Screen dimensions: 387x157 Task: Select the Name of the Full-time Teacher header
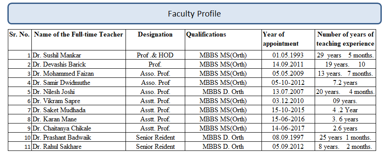pos(79,40)
